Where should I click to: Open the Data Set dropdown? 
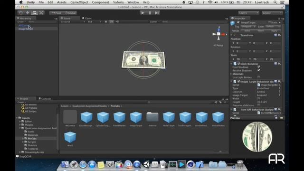coord(269,92)
